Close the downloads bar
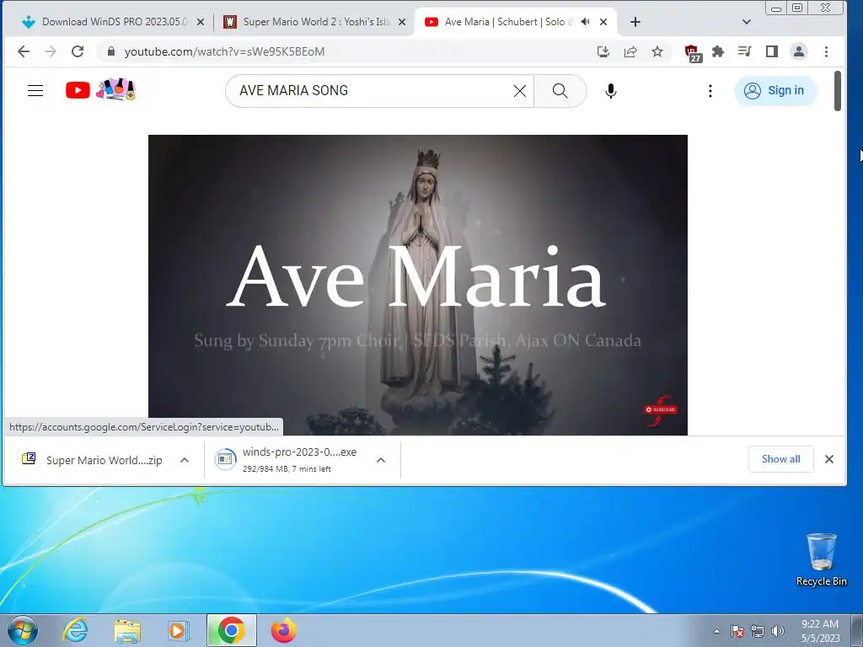The height and width of the screenshot is (647, 863). point(829,459)
